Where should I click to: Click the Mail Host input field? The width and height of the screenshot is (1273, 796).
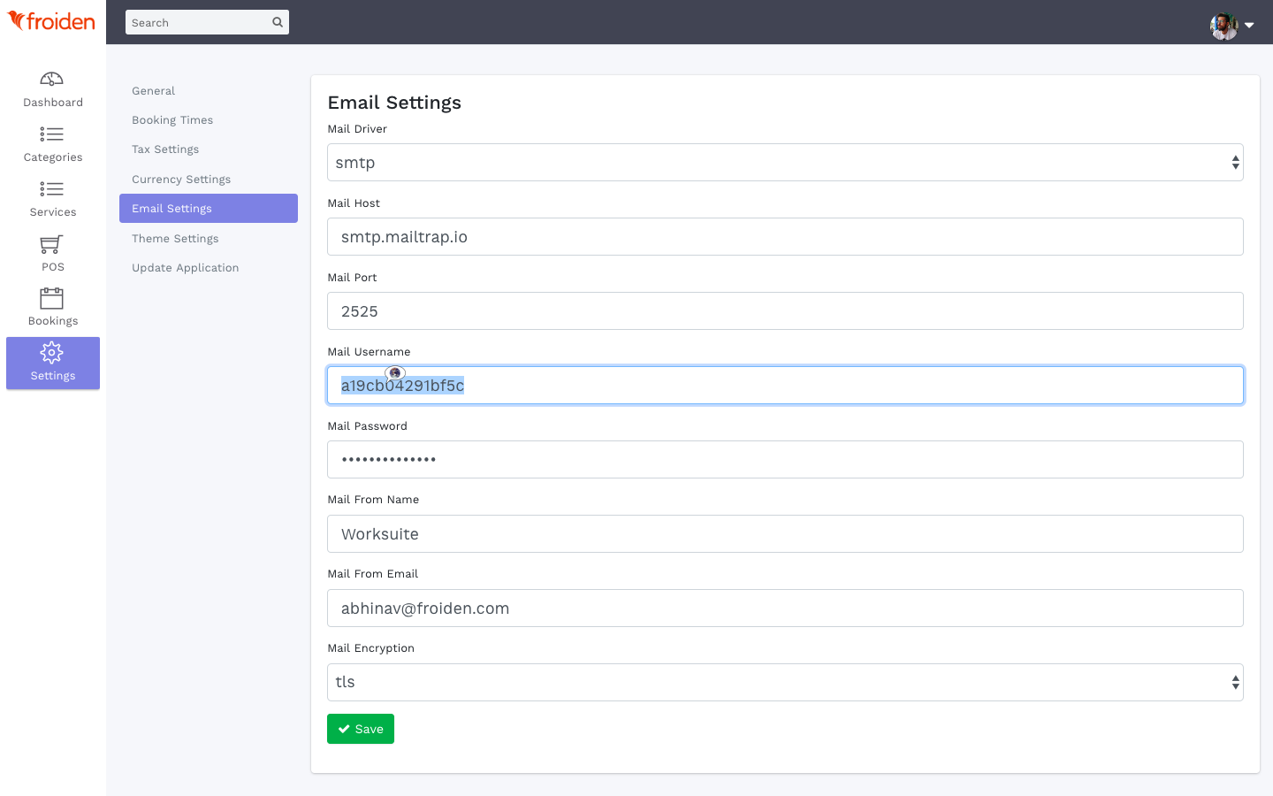click(784, 237)
